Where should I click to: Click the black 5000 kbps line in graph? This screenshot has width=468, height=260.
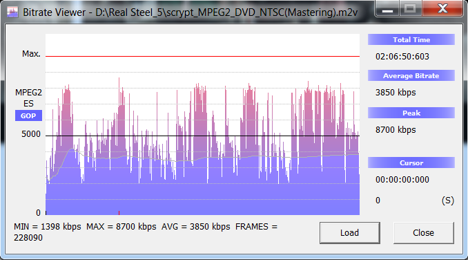(x=202, y=136)
